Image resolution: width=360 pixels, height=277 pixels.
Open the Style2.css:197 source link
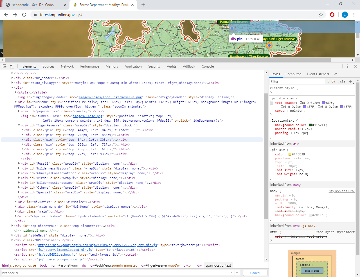tap(342, 191)
